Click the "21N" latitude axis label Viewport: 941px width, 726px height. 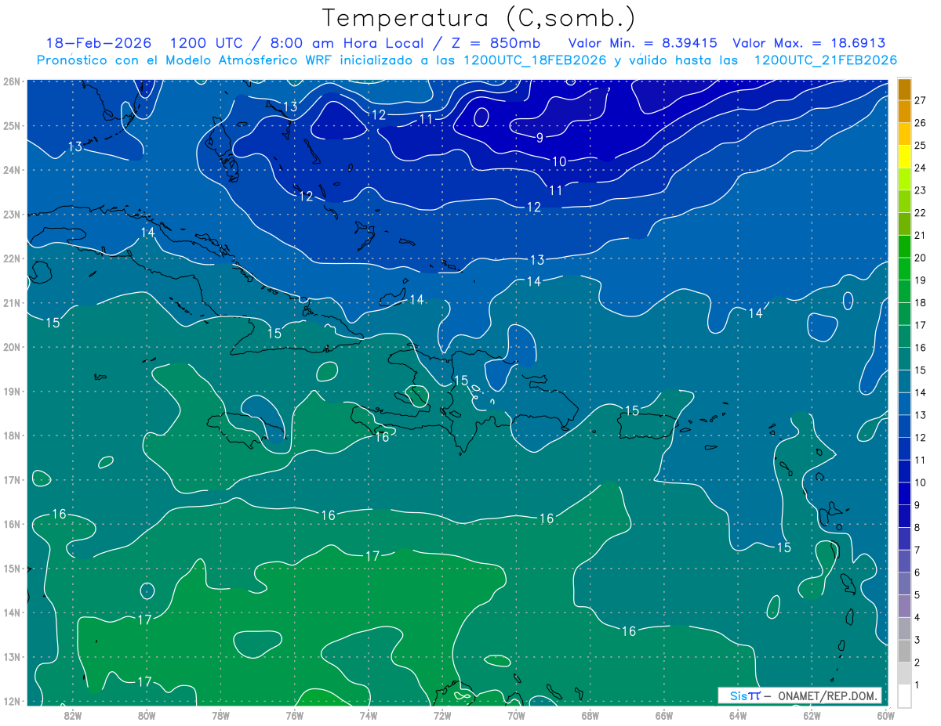click(x=12, y=302)
